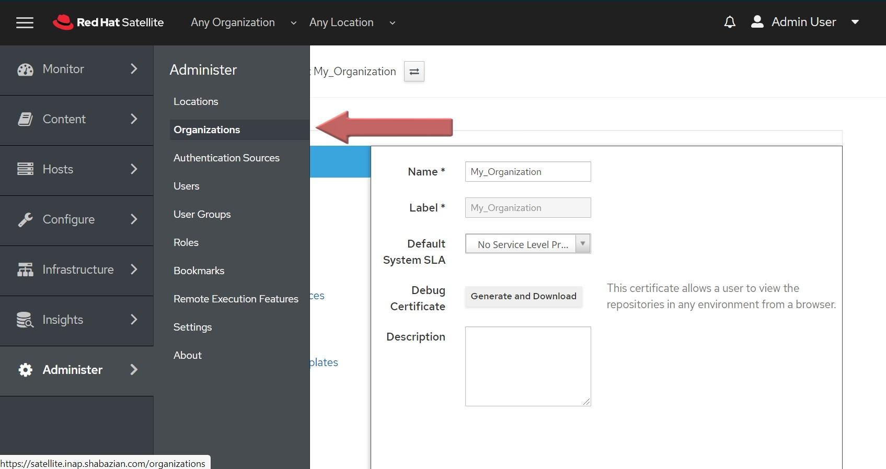886x469 pixels.
Task: Open Default System SLA dropdown
Action: 527,244
